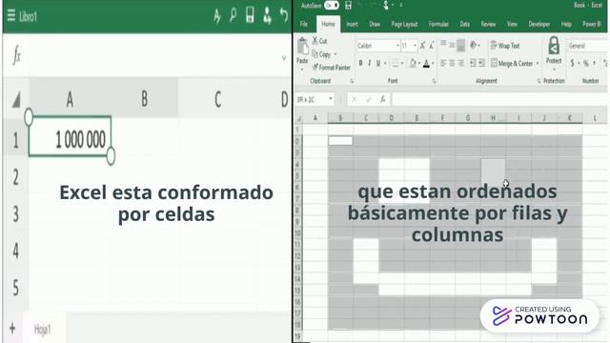Toggle Wrap Text
Viewport: 610px width, 343px height.
pyautogui.click(x=505, y=46)
